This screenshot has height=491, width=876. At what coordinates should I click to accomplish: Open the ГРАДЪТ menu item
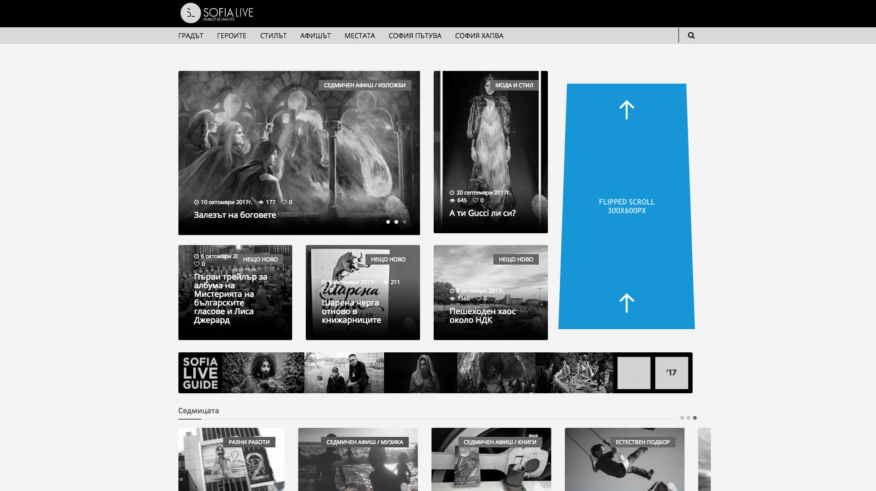point(191,35)
